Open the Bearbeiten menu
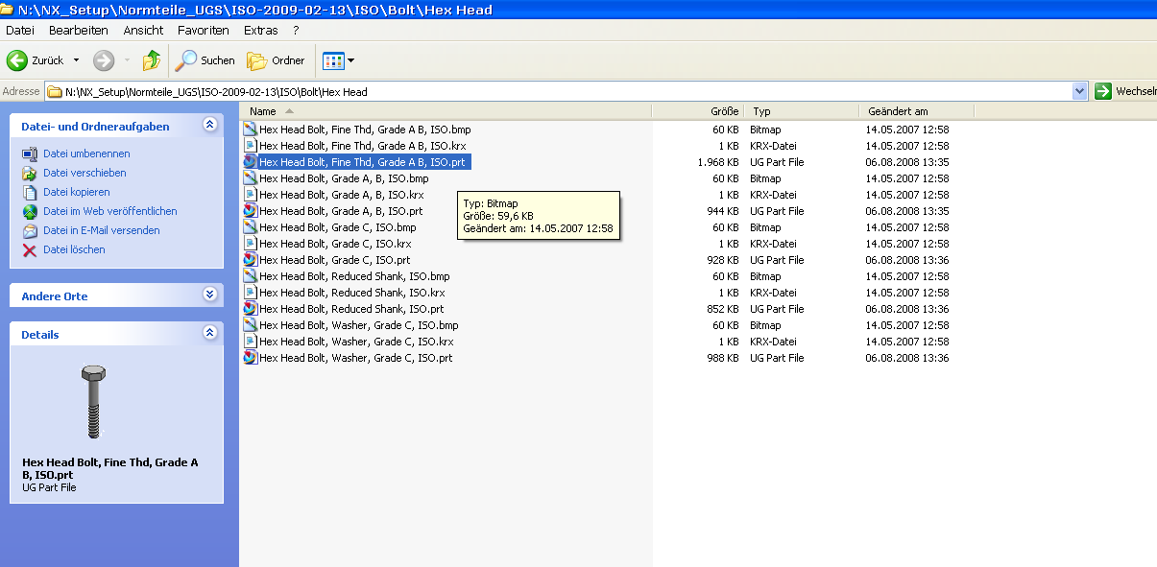 coord(79,30)
